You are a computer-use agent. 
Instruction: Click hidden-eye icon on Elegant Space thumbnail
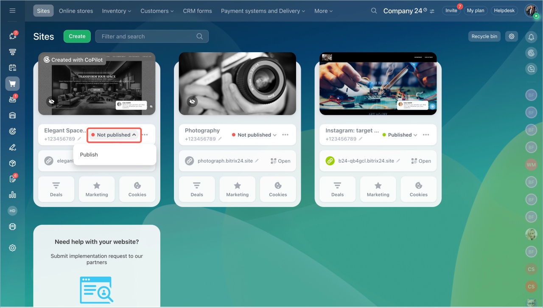[51, 102]
